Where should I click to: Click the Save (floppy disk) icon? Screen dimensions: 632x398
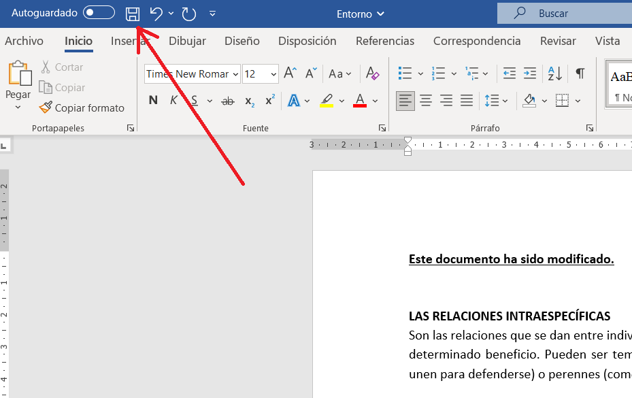132,14
